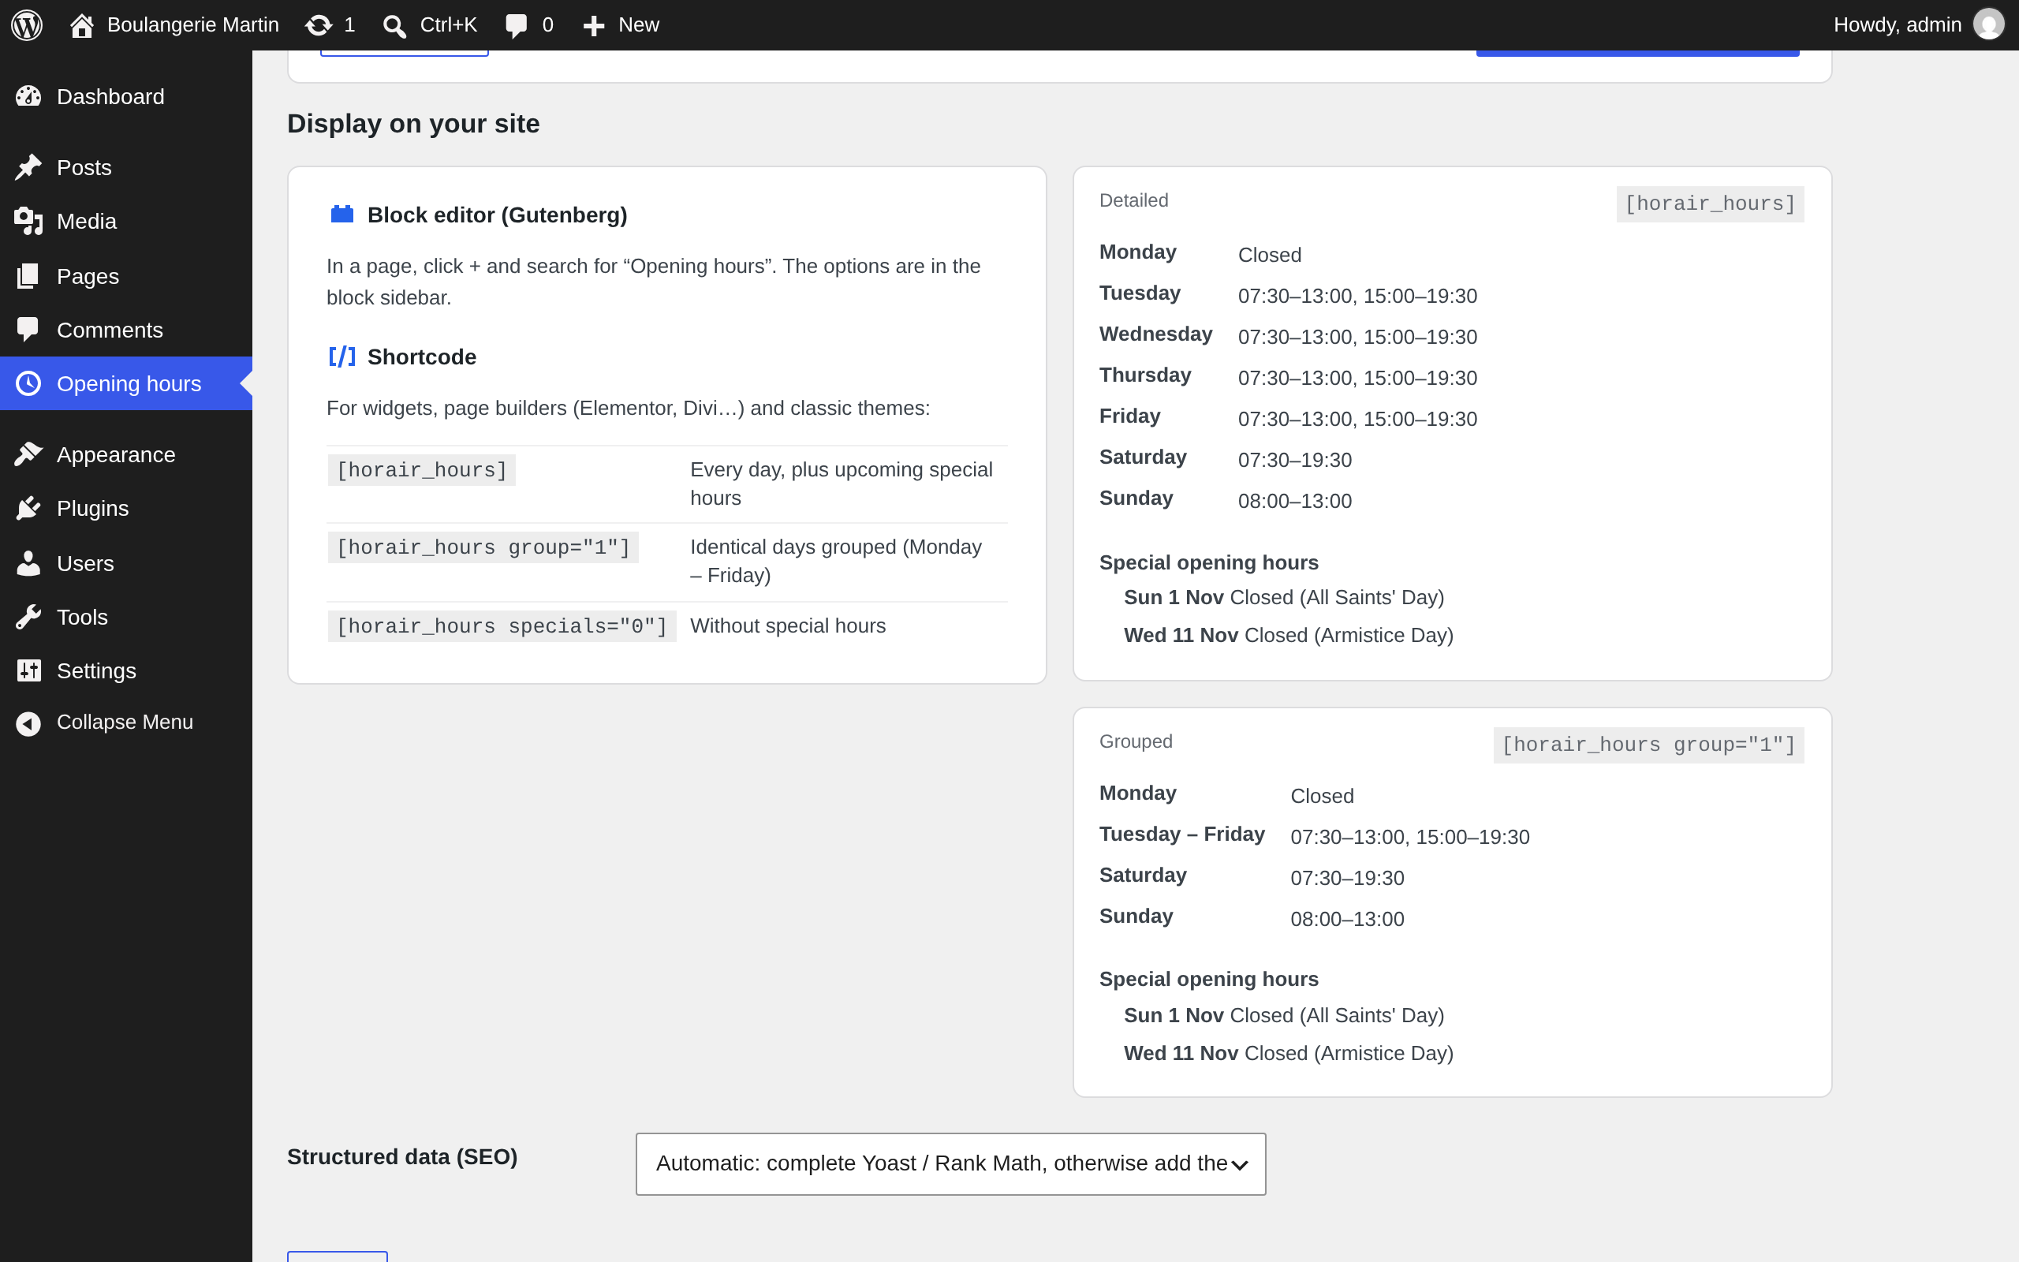
Task: Click the "Structured data (SEO)" label
Action: (x=402, y=1157)
